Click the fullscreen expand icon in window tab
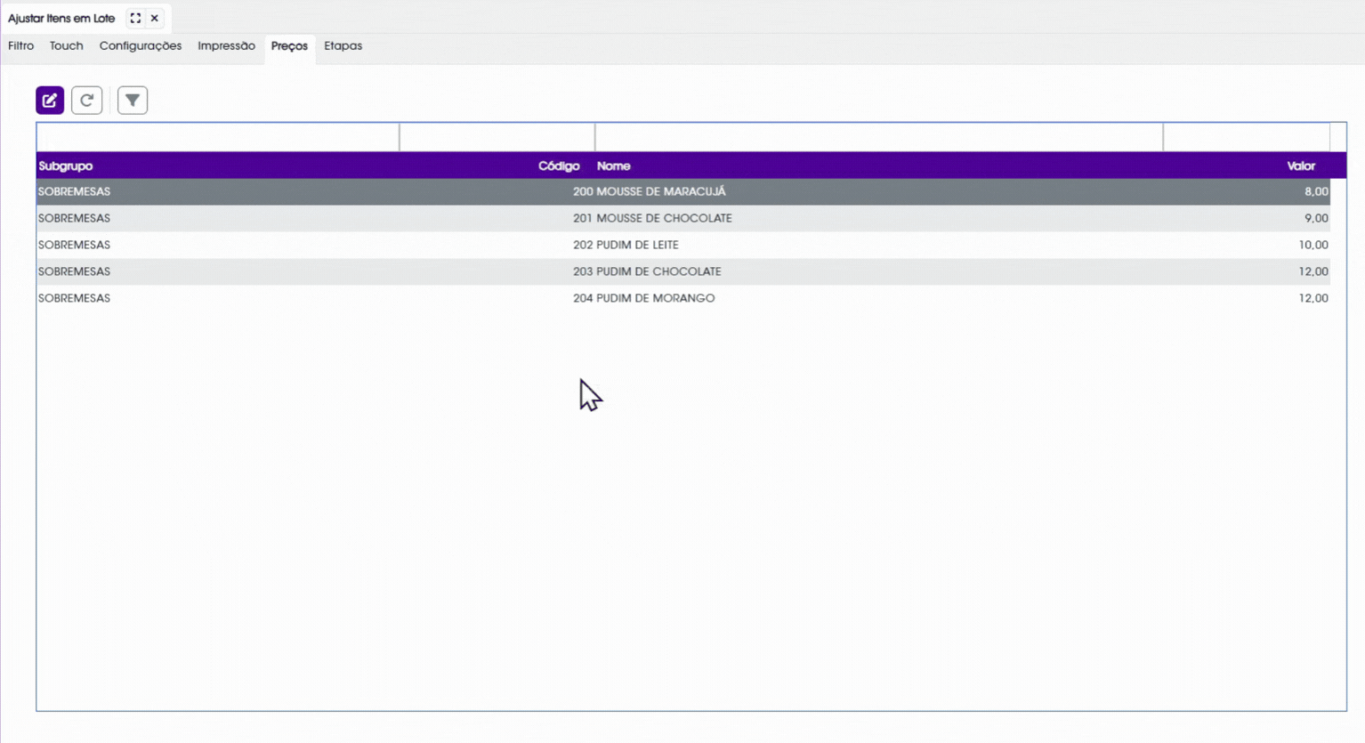This screenshot has width=1365, height=743. pos(135,18)
